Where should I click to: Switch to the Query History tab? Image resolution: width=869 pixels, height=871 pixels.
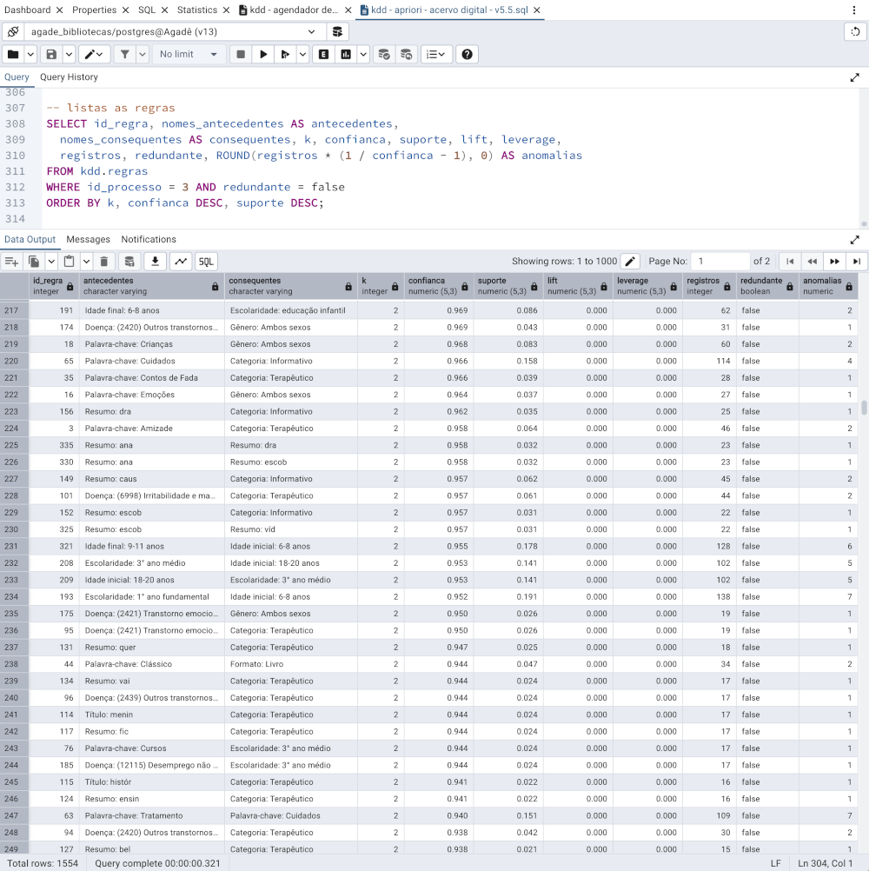[x=69, y=77]
